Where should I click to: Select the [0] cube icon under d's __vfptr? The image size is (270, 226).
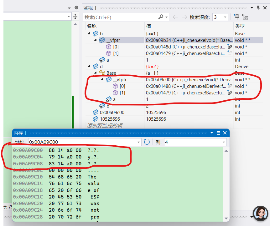coord(115,86)
